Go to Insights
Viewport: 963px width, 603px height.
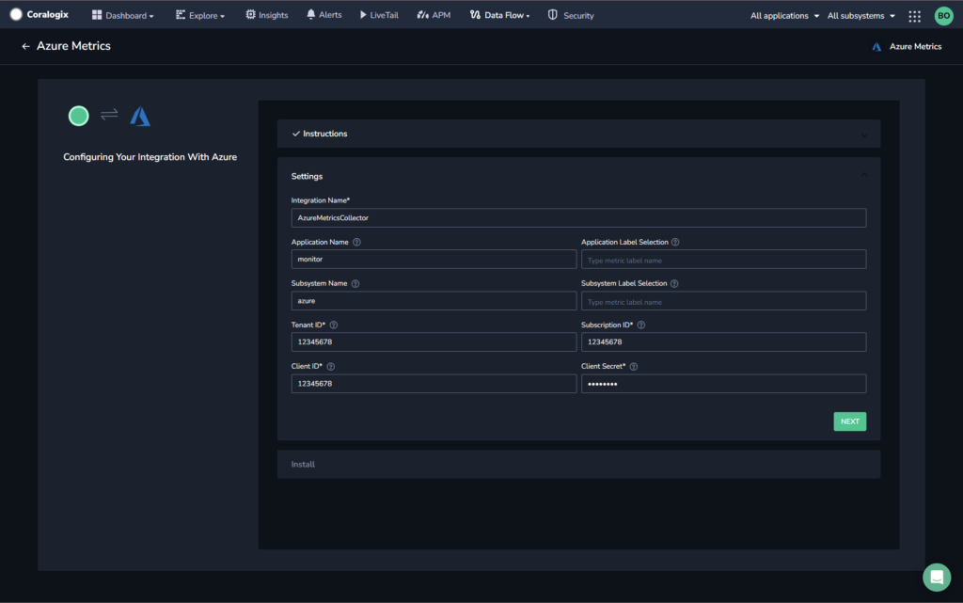click(x=266, y=15)
